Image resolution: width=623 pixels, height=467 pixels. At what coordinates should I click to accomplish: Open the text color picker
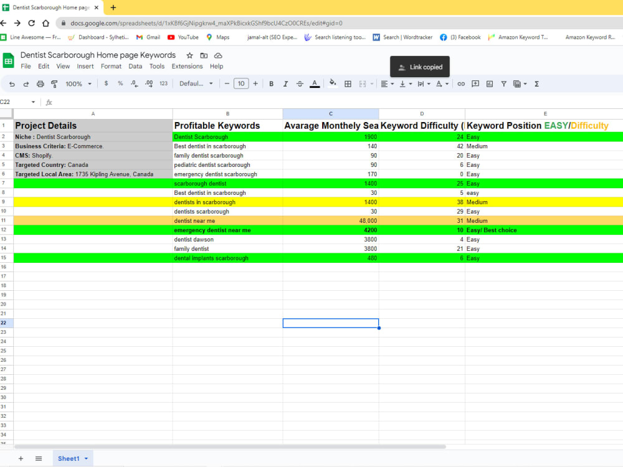tap(315, 84)
